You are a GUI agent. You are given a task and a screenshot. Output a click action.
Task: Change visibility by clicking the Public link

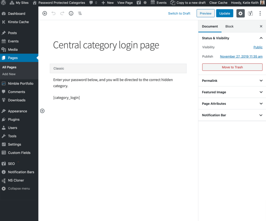point(258,47)
